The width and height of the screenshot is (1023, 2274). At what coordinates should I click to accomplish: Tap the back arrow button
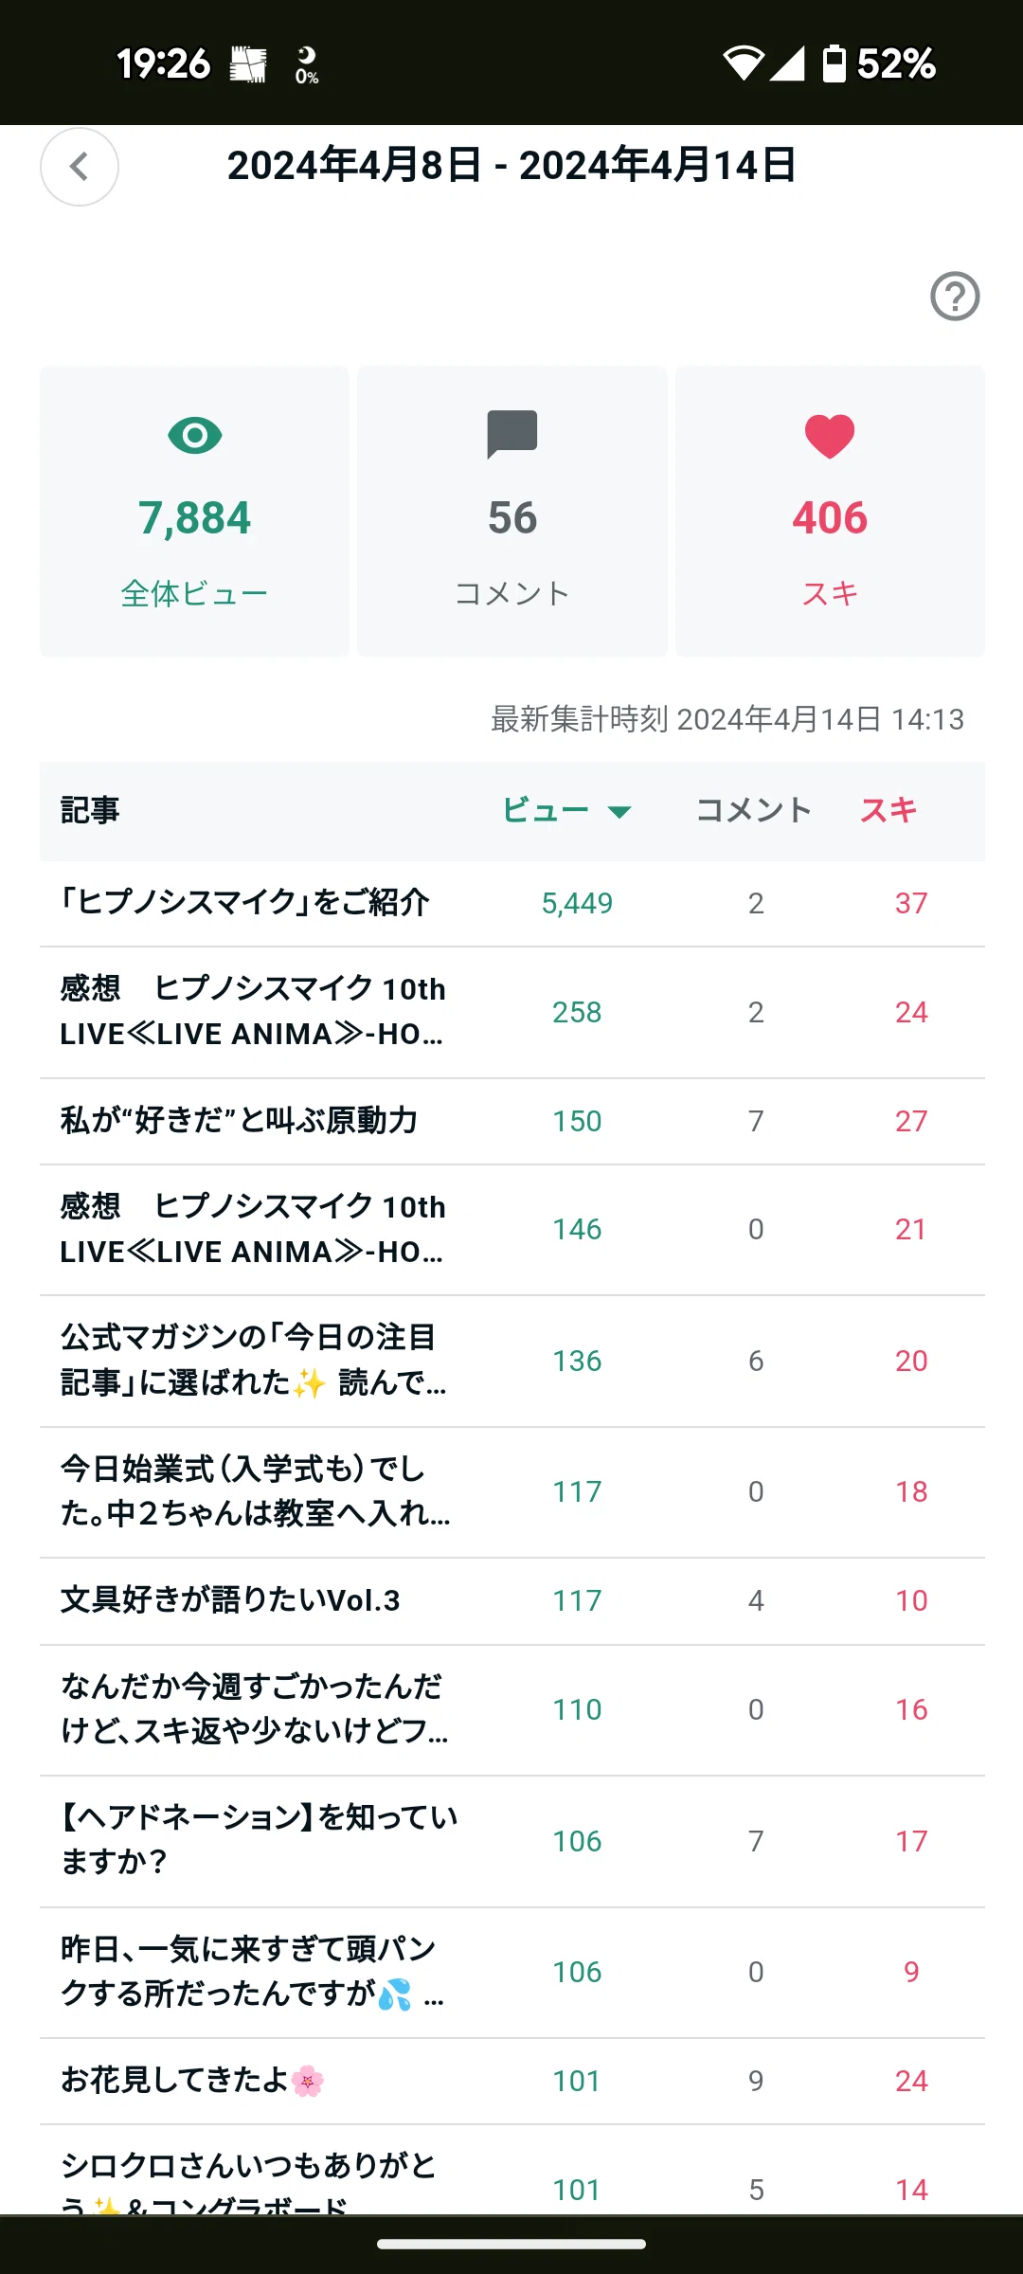pyautogui.click(x=80, y=167)
